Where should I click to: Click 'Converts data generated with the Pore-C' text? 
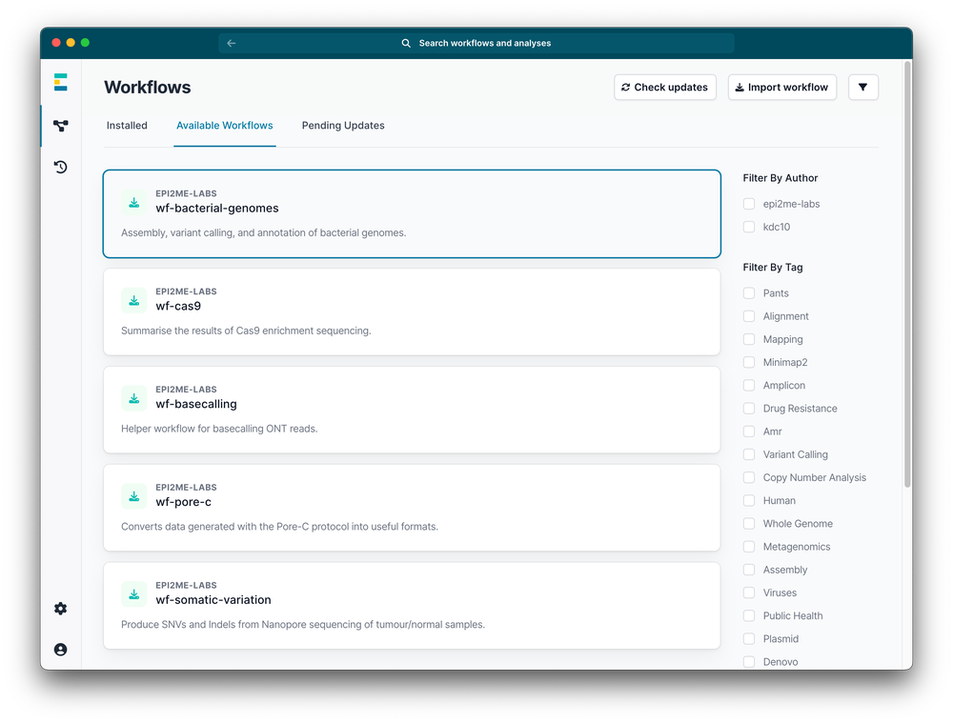pyautogui.click(x=279, y=526)
